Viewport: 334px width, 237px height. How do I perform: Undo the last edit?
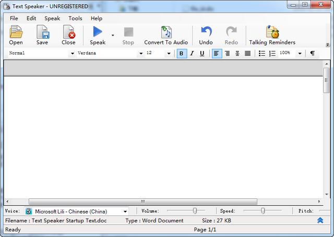(x=206, y=33)
